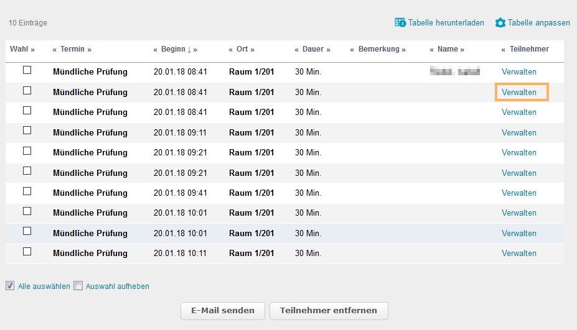
Task: Select the checkbox for the 09:41 appointment
Action: (x=27, y=191)
